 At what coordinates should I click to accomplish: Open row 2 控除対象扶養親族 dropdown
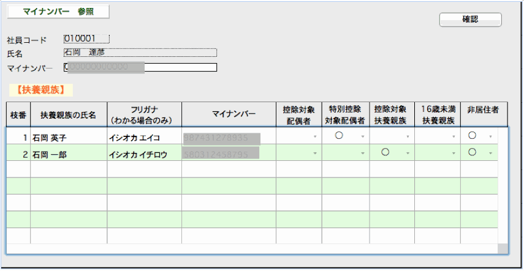(408, 154)
